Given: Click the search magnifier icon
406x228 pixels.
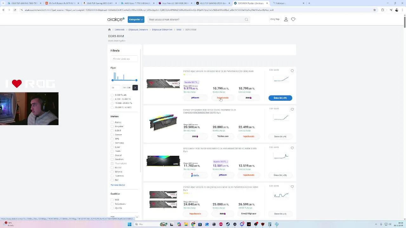Looking at the screenshot, I should point(246,20).
